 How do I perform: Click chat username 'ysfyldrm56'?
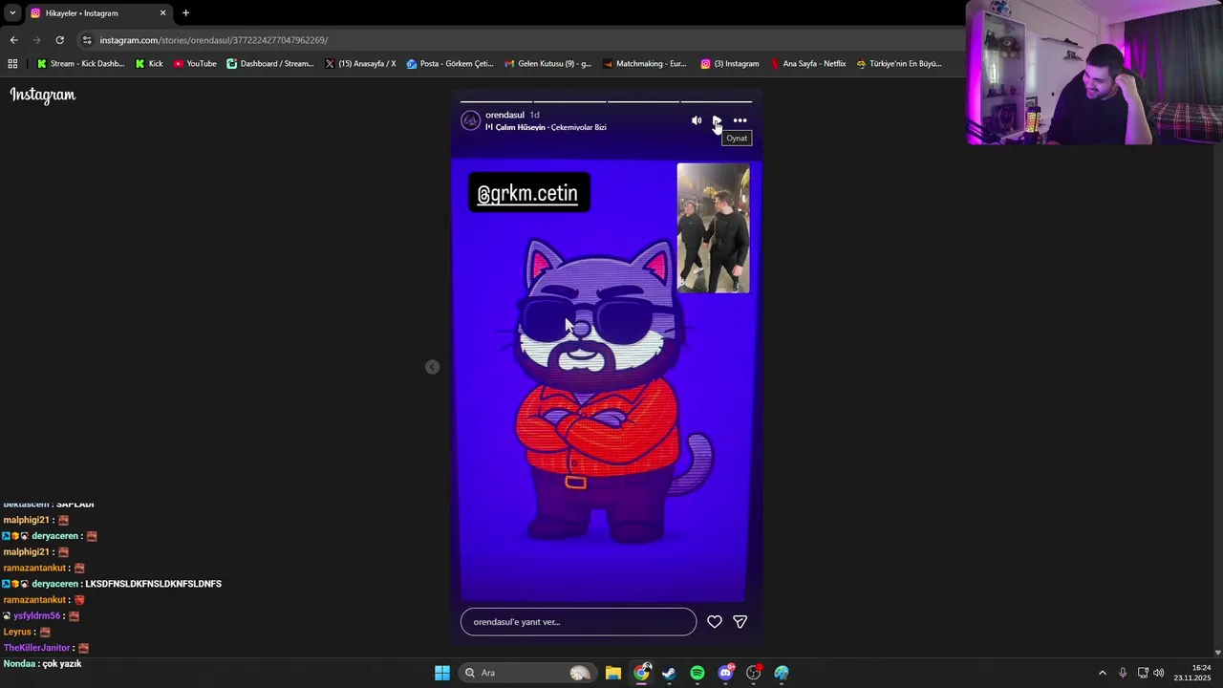click(x=36, y=616)
